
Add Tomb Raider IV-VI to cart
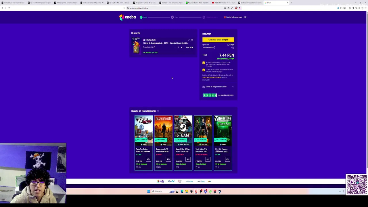click(208, 159)
